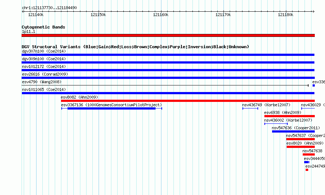325x195 pixels.
Task: Click the cut-off esv336 label at right edge
Action: click(x=318, y=82)
